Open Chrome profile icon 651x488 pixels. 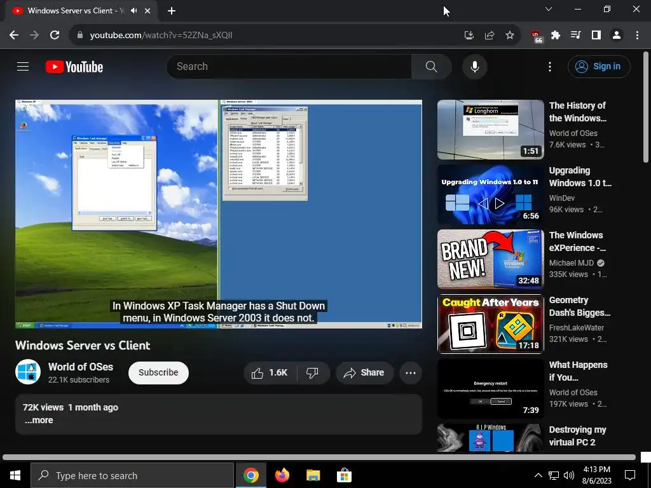pos(617,36)
